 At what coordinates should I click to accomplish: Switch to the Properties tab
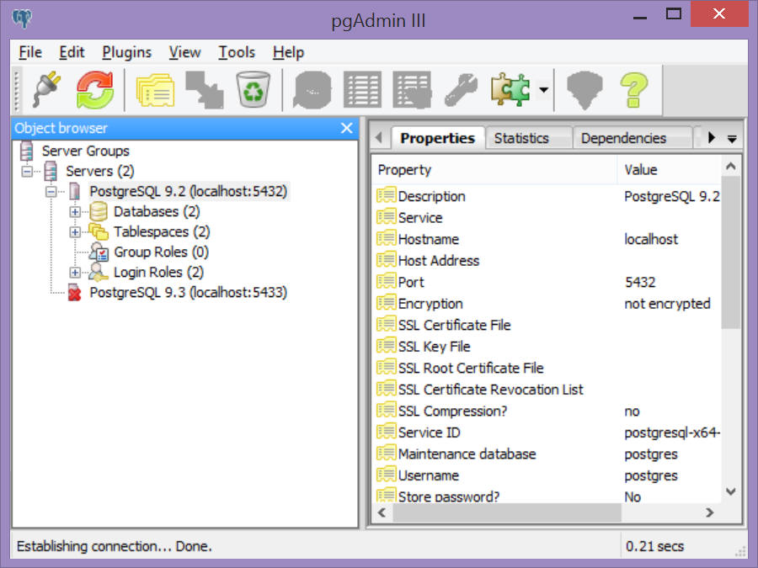[437, 138]
